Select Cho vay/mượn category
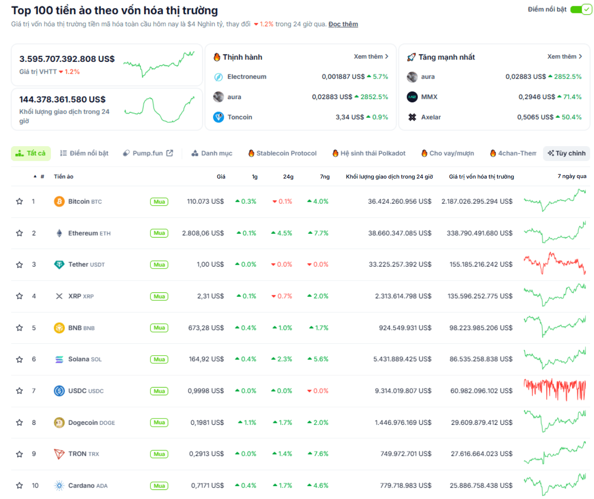Viewport: 594px width, 499px height. coord(447,153)
